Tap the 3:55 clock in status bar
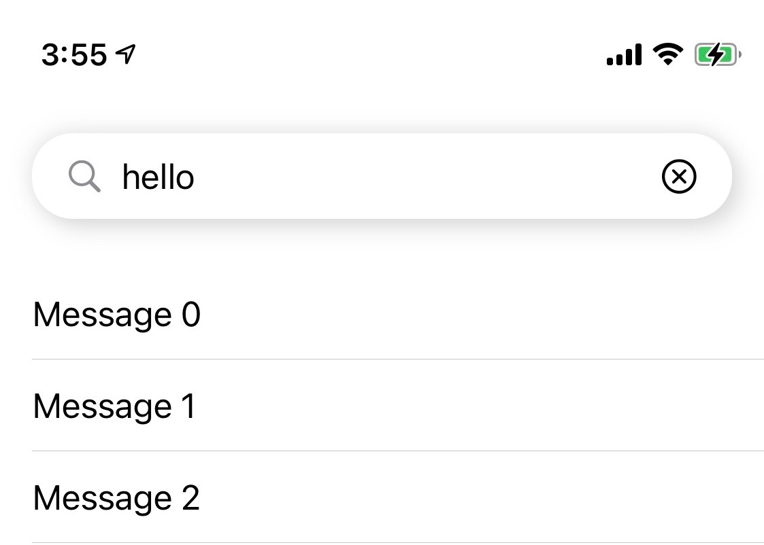 click(74, 54)
